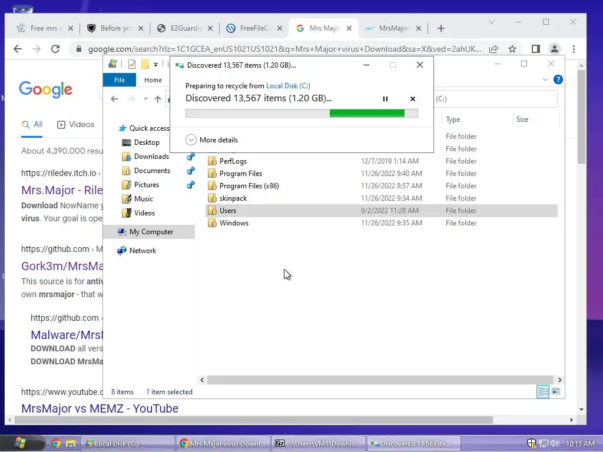The height and width of the screenshot is (452, 603).
Task: Open Chrome from taskbar quick launch
Action: [56, 444]
